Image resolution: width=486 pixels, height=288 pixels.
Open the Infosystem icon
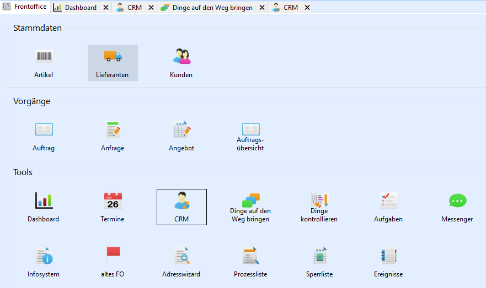[x=44, y=257]
